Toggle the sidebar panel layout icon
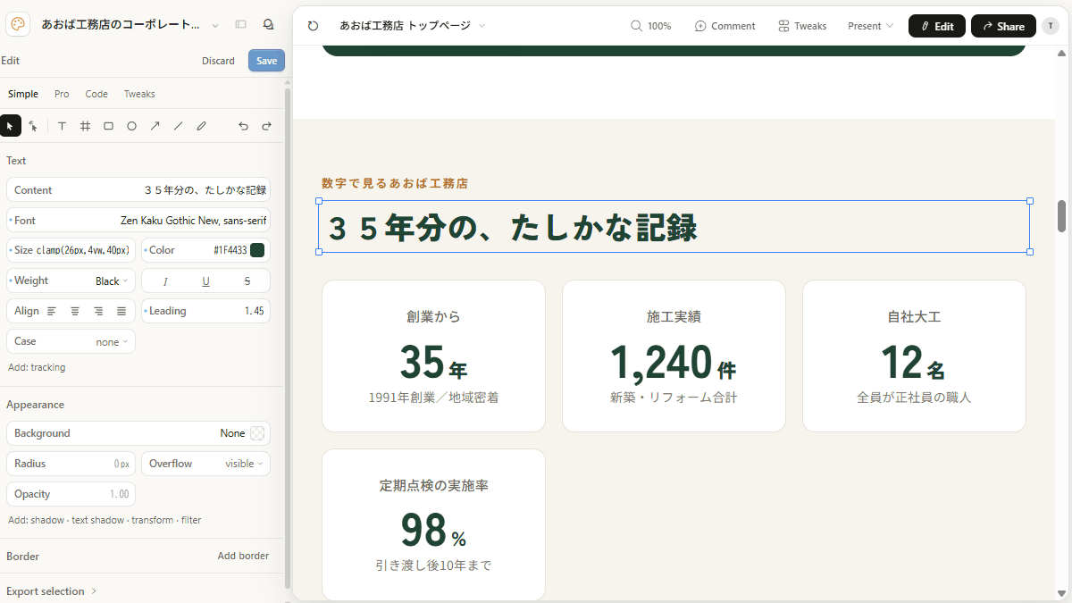Image resolution: width=1072 pixels, height=603 pixels. pyautogui.click(x=241, y=25)
